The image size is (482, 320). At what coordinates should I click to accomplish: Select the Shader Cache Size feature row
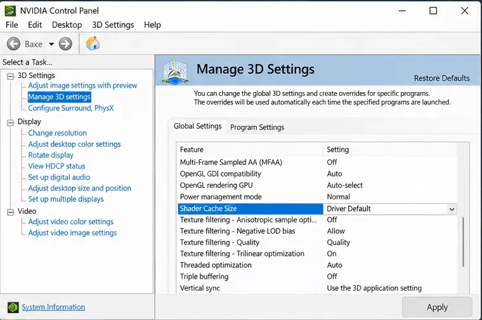(x=251, y=209)
